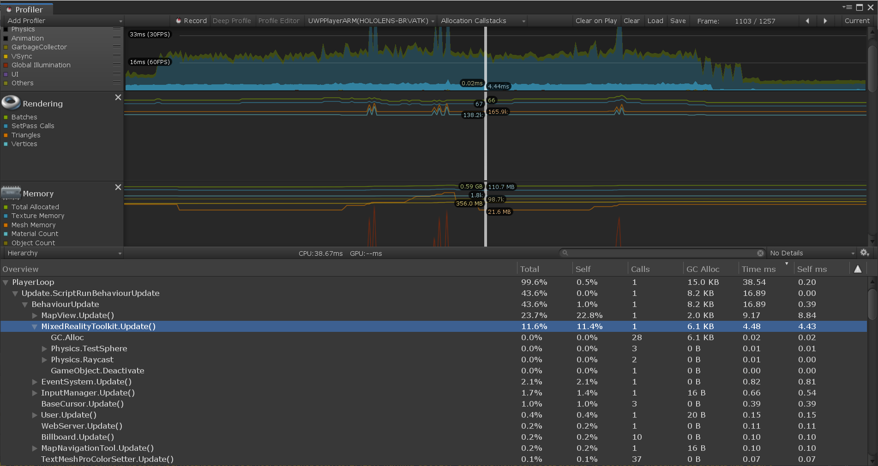Image resolution: width=878 pixels, height=466 pixels.
Task: Click the Load button
Action: tap(655, 21)
